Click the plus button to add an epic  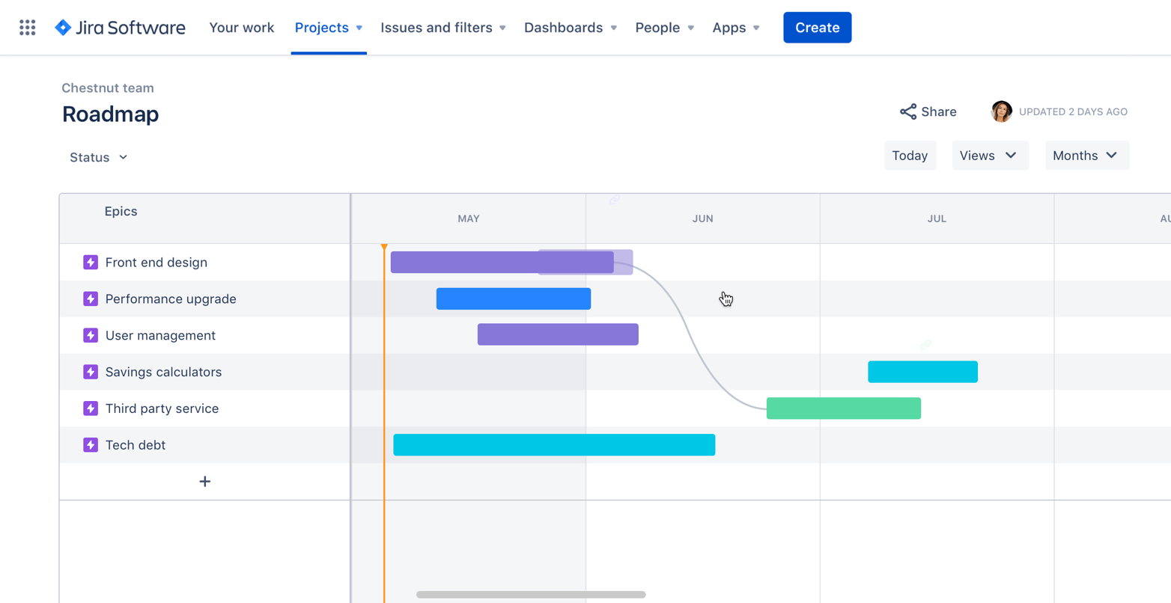tap(204, 481)
